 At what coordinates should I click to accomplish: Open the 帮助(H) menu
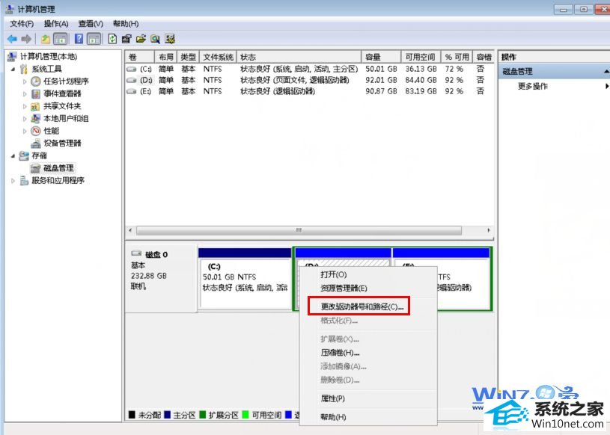point(125,24)
